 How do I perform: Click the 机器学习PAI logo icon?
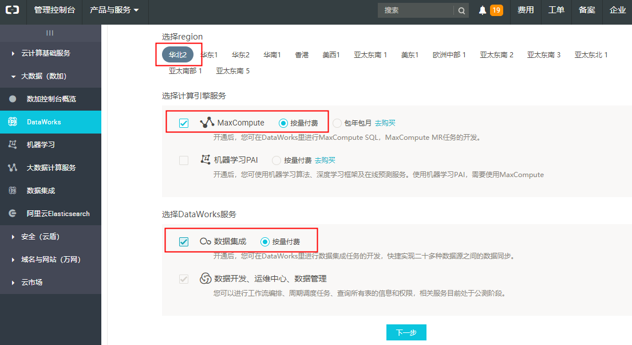(206, 159)
